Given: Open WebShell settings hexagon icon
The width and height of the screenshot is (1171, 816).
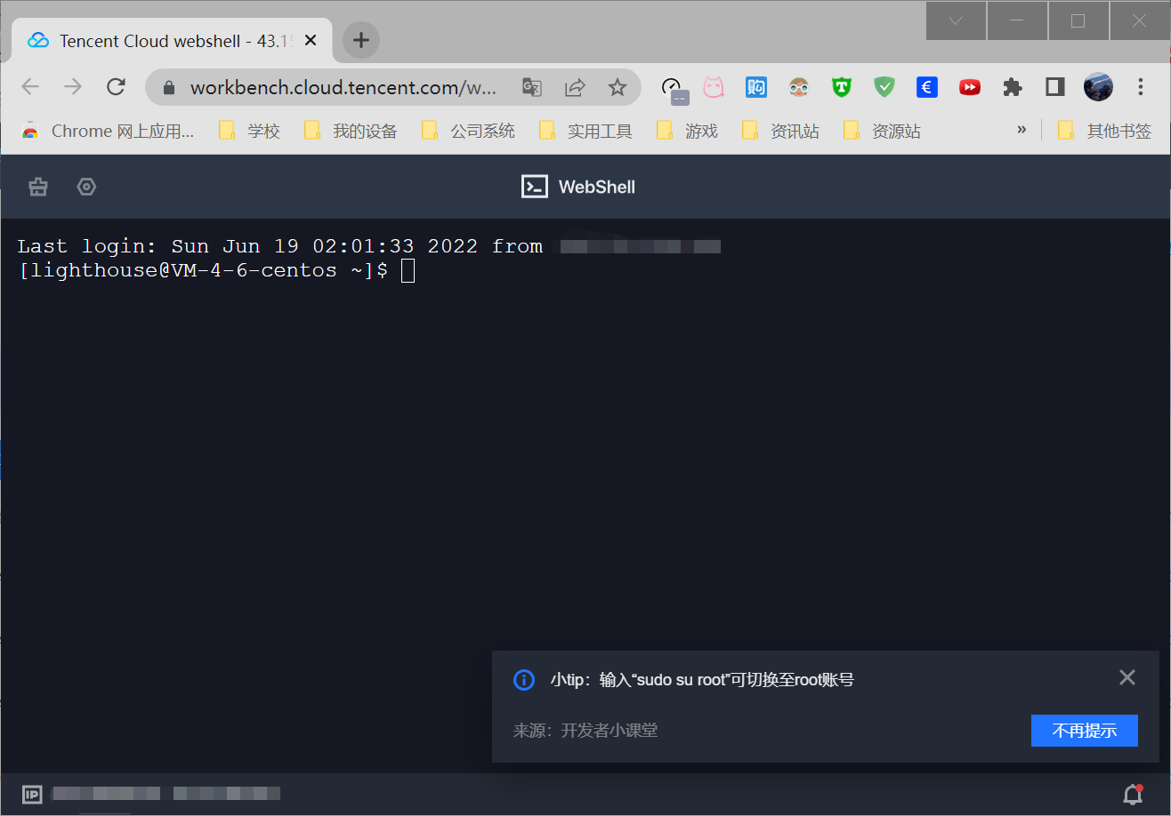Looking at the screenshot, I should (86, 187).
